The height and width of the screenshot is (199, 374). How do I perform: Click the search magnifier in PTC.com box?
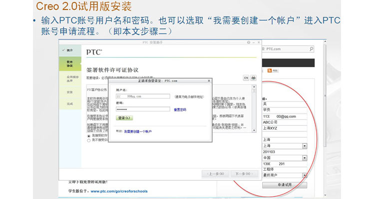(311, 49)
